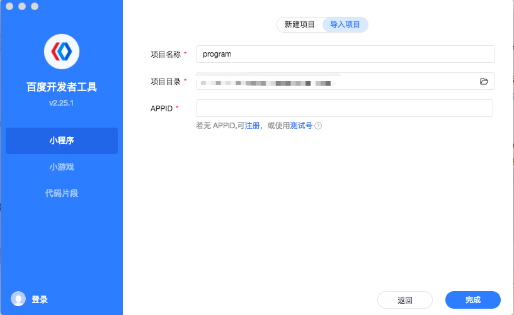Select 代码片段 in the sidebar
Screen dimensions: 514x315
pyautogui.click(x=62, y=193)
